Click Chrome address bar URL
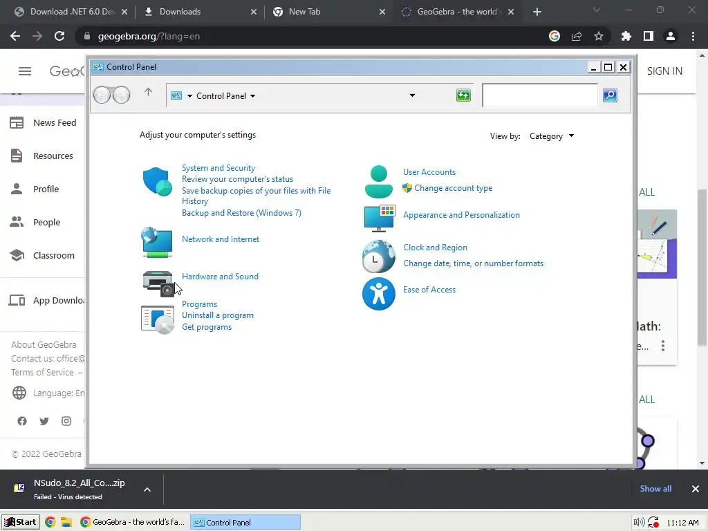The width and height of the screenshot is (708, 531). coord(149,36)
